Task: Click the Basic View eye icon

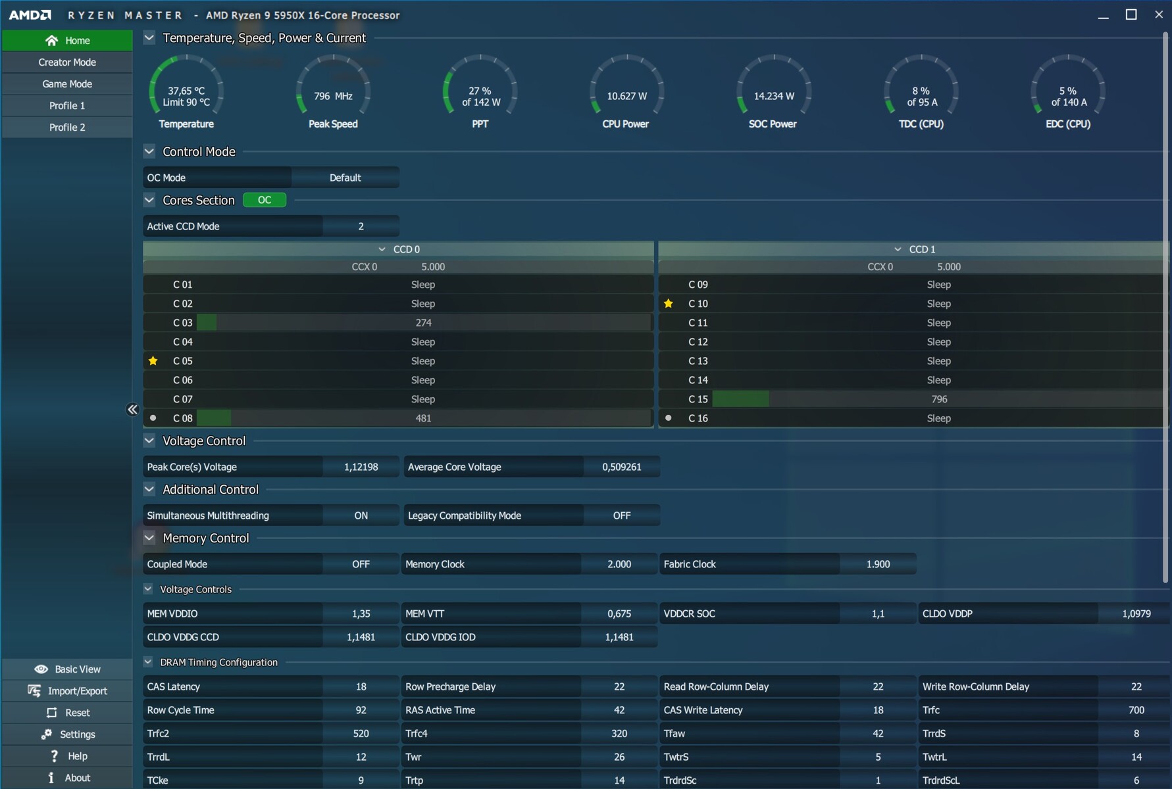Action: 41,669
